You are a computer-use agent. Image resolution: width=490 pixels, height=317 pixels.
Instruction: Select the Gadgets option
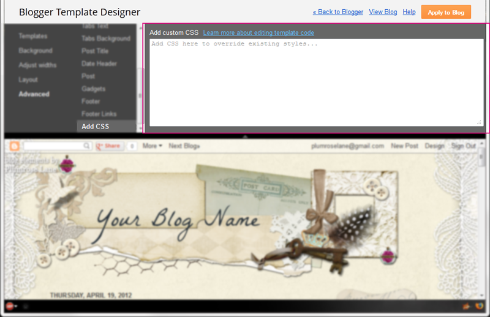click(x=94, y=89)
